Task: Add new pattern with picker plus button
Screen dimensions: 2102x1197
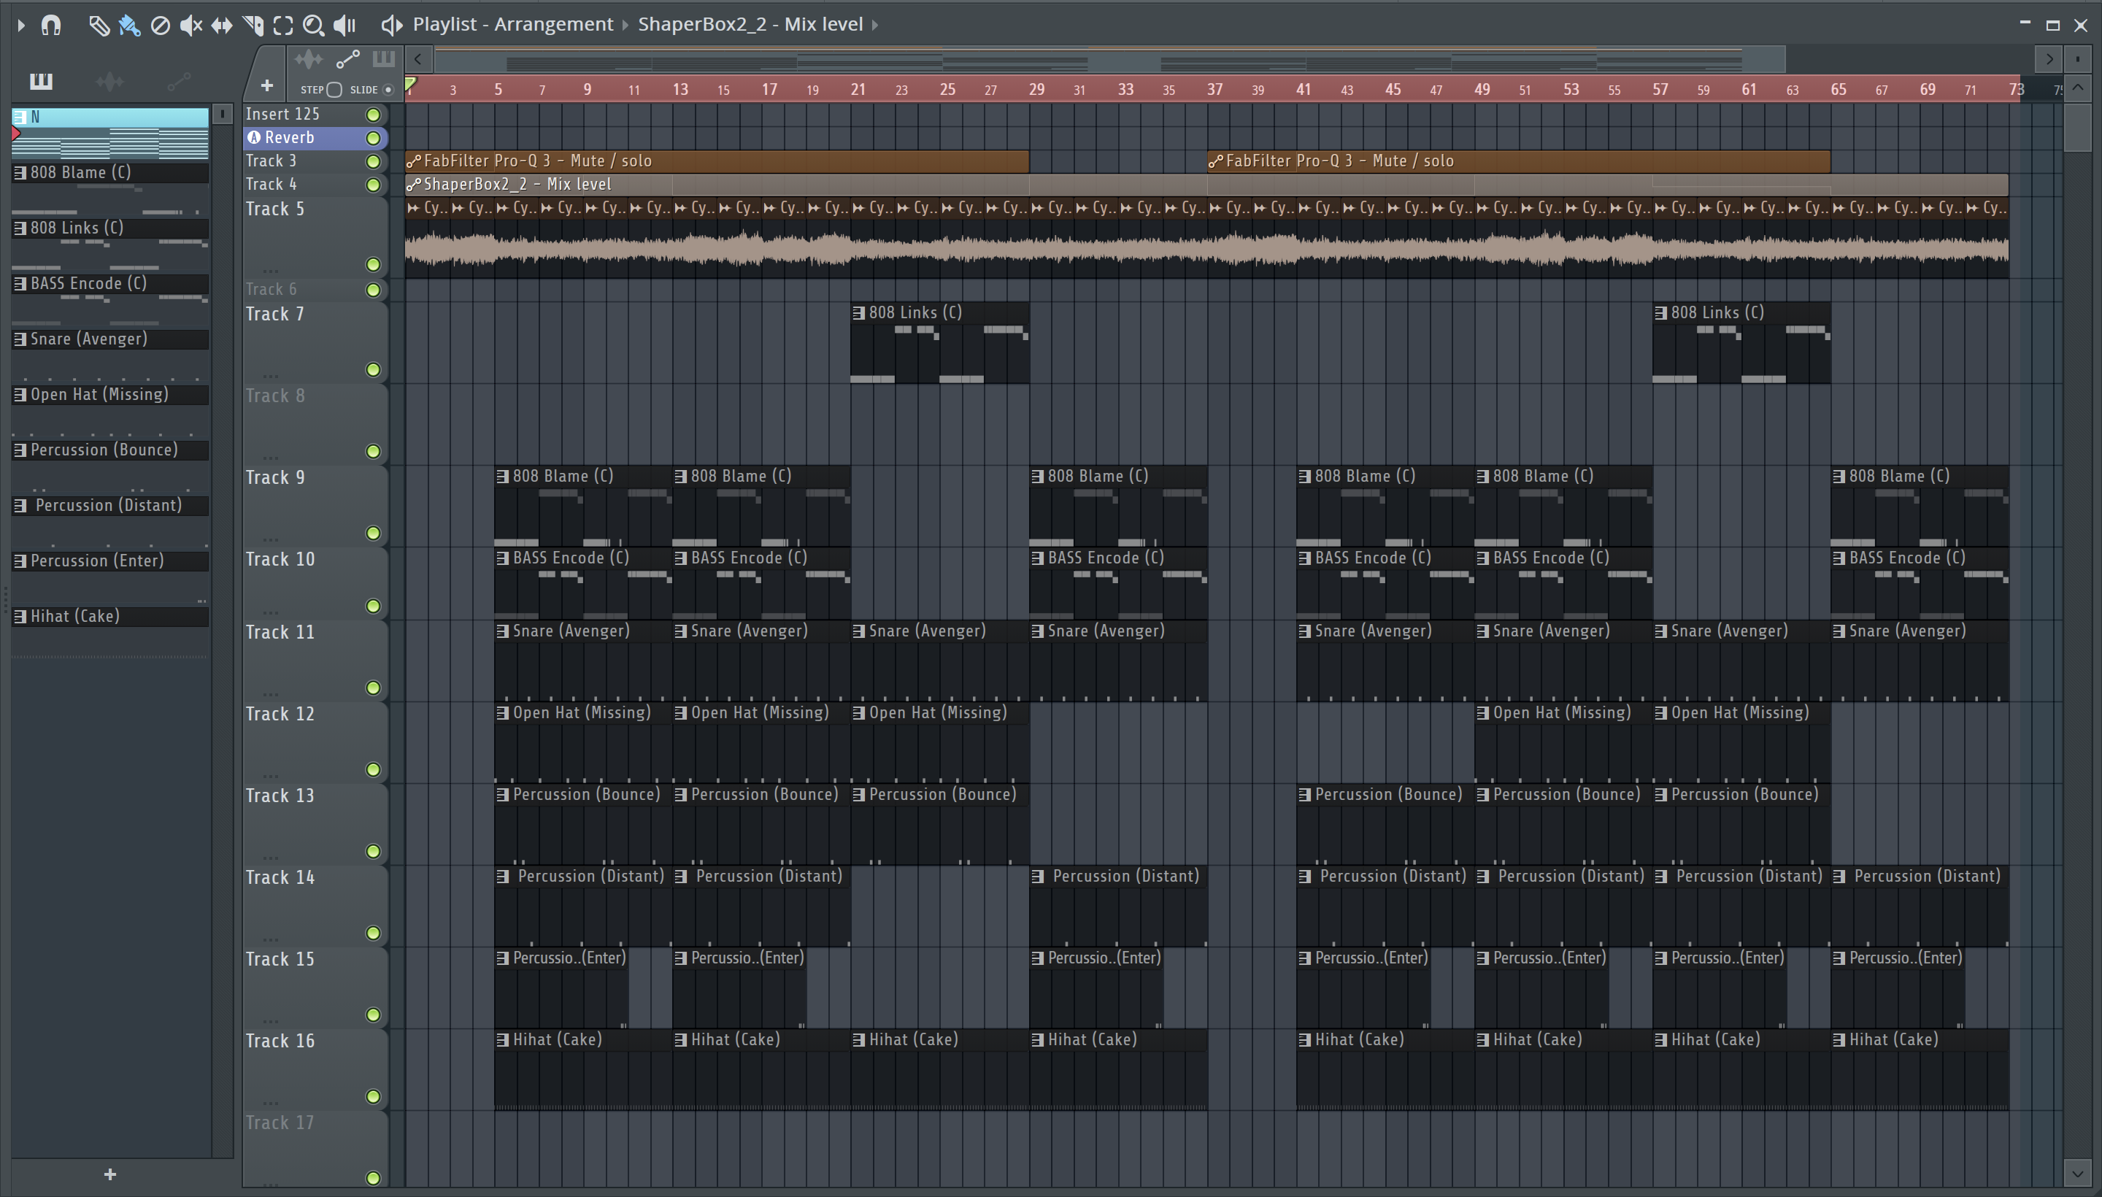Action: 110,1175
